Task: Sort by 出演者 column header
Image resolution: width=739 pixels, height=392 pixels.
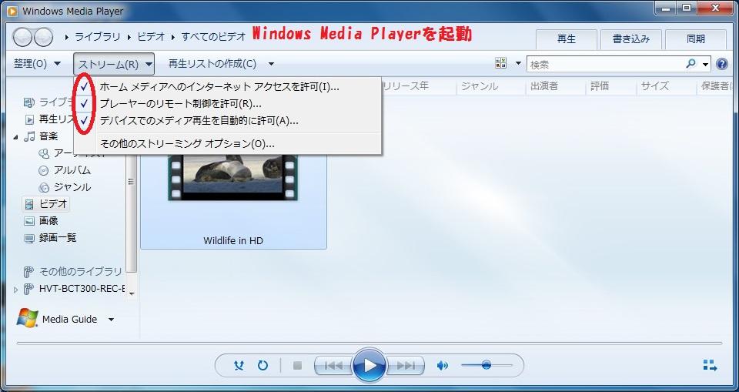Action: 543,86
